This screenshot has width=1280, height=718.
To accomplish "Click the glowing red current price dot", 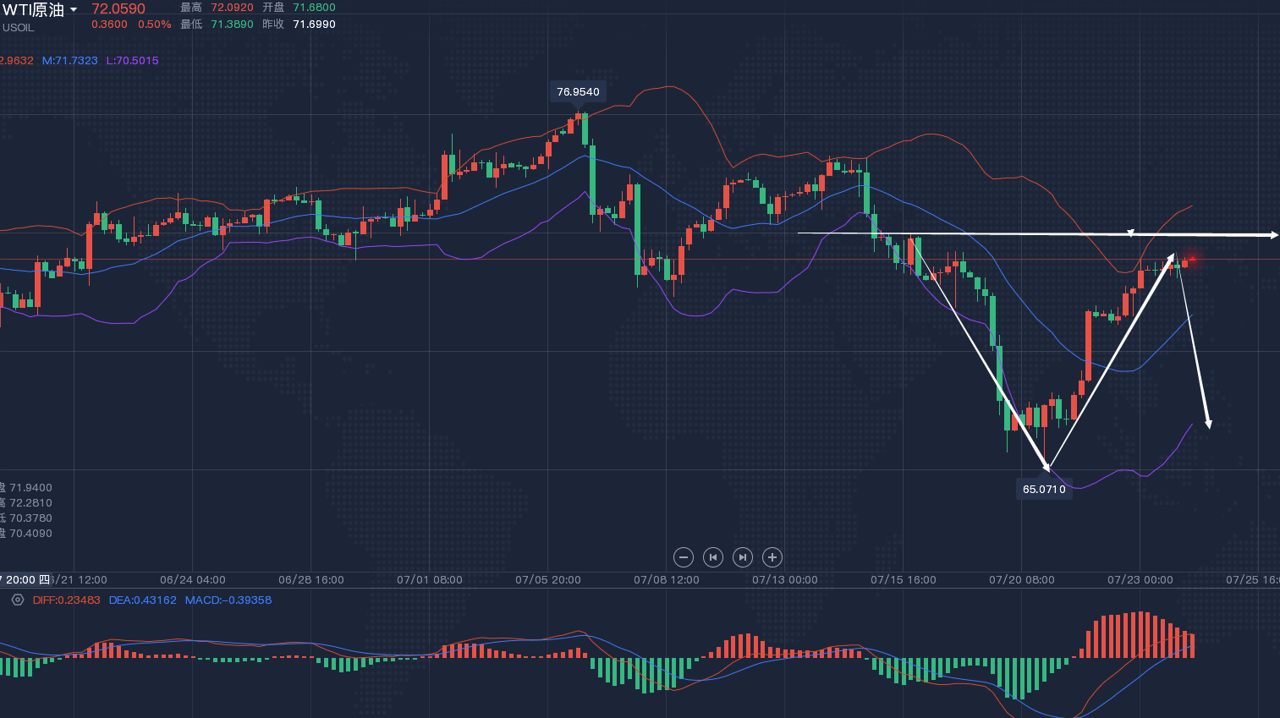I will (1193, 259).
